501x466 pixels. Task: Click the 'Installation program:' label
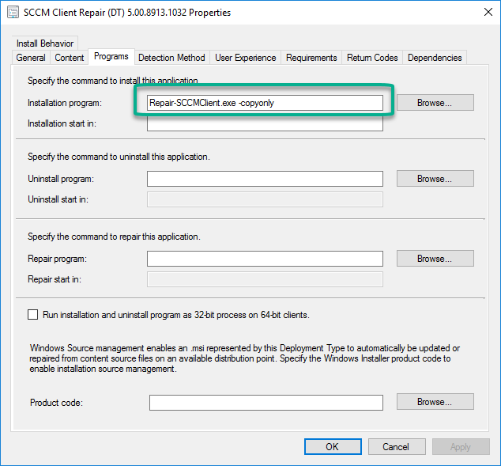(x=65, y=103)
